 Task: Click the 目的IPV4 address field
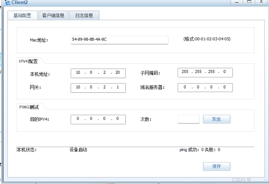pos(98,119)
